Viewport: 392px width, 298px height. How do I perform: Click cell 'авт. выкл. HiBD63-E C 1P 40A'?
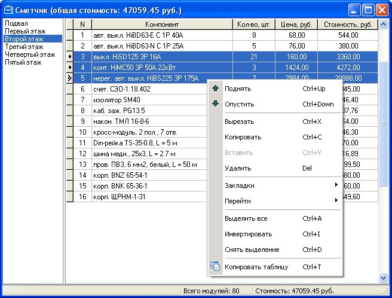pos(163,35)
